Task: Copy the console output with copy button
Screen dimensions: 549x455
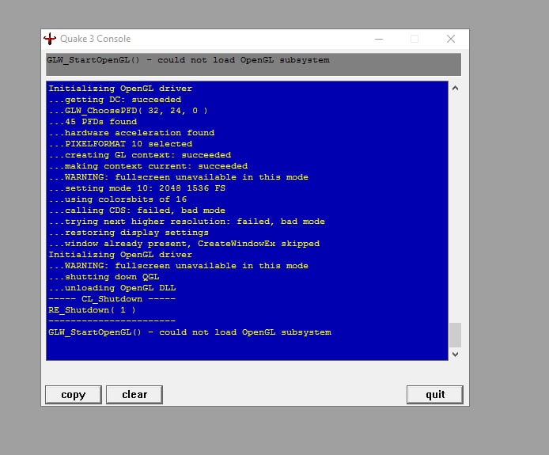Action: 74,395
